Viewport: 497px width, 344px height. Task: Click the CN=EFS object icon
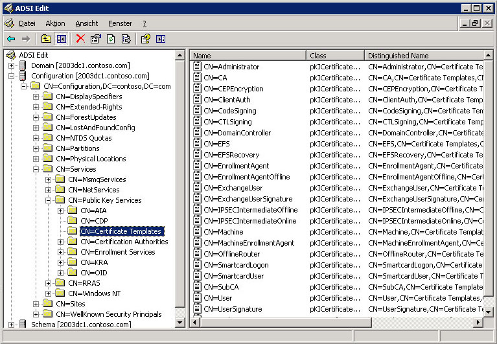[197, 143]
